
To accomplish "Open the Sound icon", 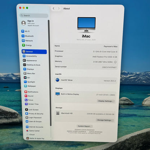I will coord(26,96).
